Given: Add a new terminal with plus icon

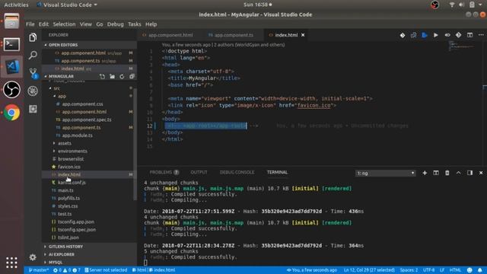Looking at the screenshot, I should pyautogui.click(x=425, y=173).
